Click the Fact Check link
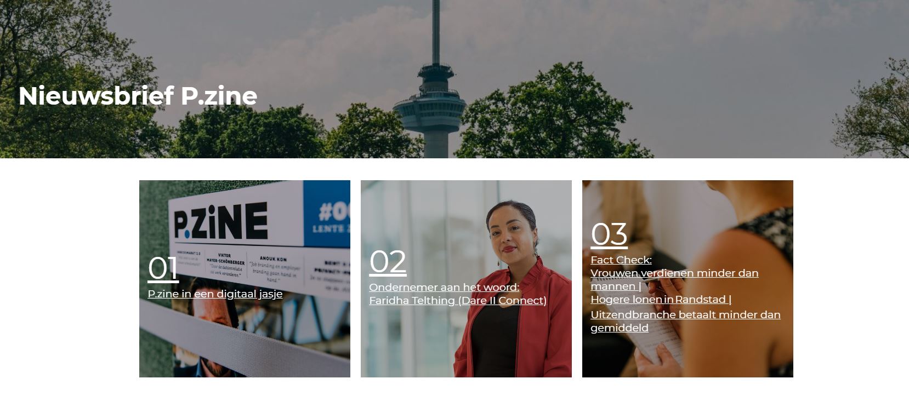The width and height of the screenshot is (909, 407). click(x=621, y=260)
